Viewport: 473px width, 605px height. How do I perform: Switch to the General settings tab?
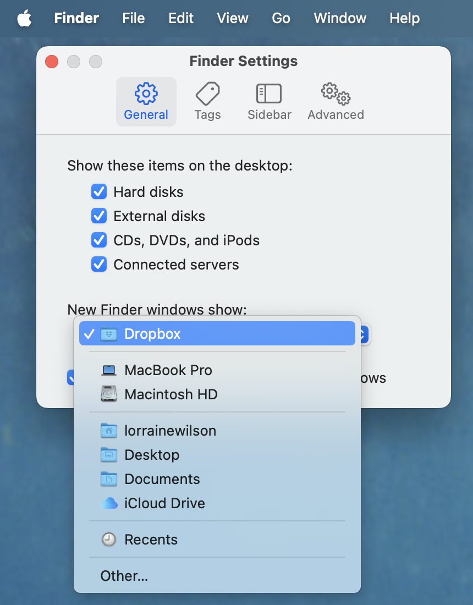pyautogui.click(x=146, y=102)
